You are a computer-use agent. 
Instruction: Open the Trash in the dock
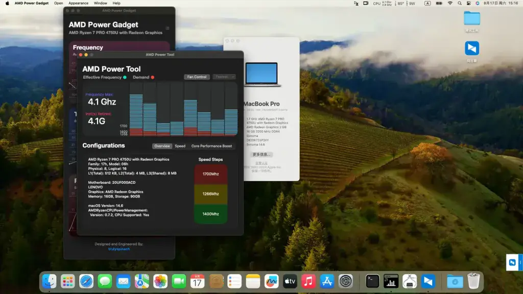click(x=473, y=281)
